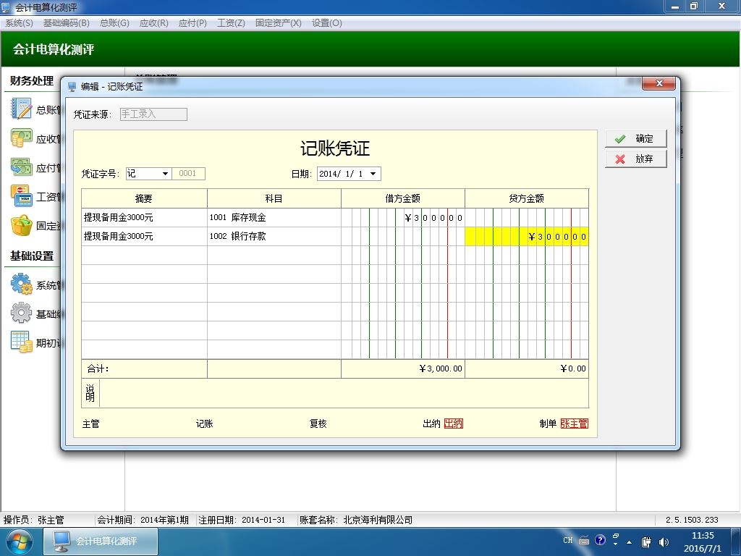The height and width of the screenshot is (556, 741).
Task: Open the 固定资产(X) menu
Action: coord(279,22)
